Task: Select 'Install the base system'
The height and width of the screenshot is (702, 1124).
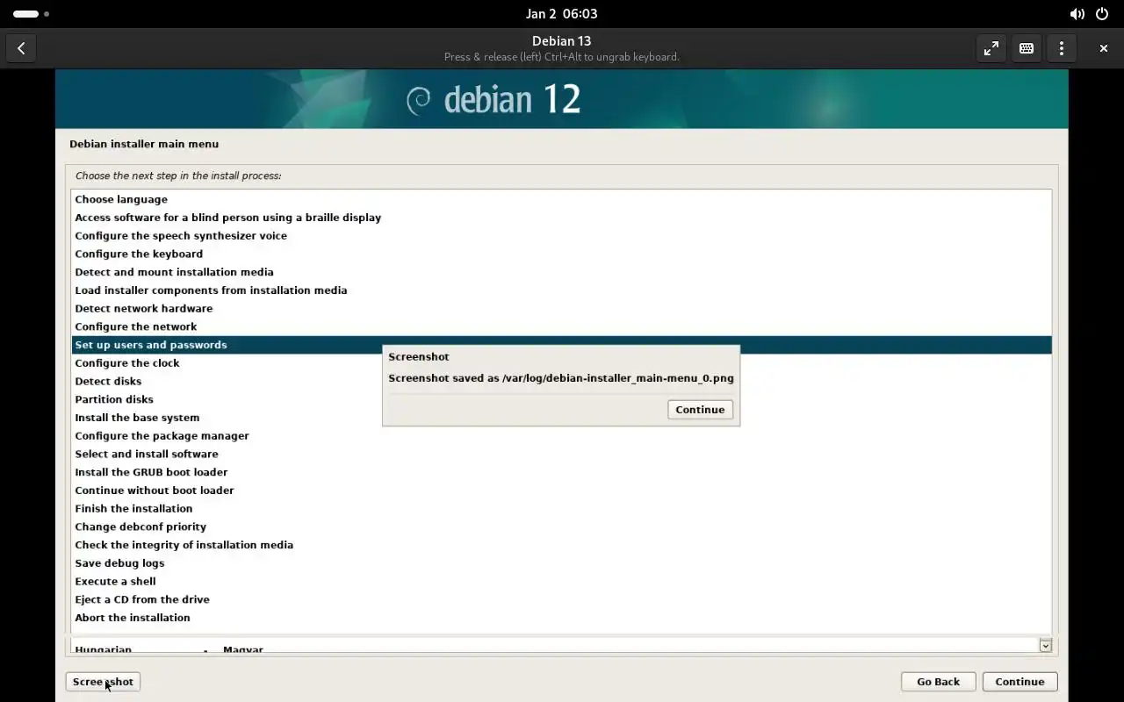Action: 561,418
